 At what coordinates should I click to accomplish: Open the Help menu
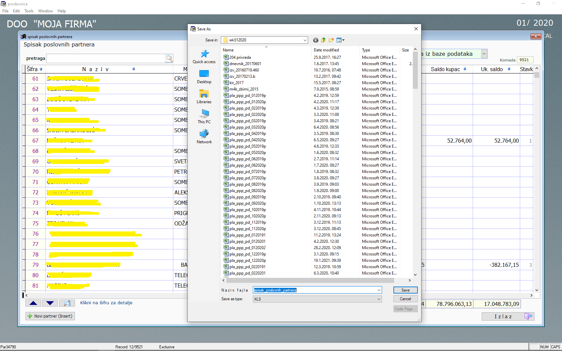(x=62, y=11)
